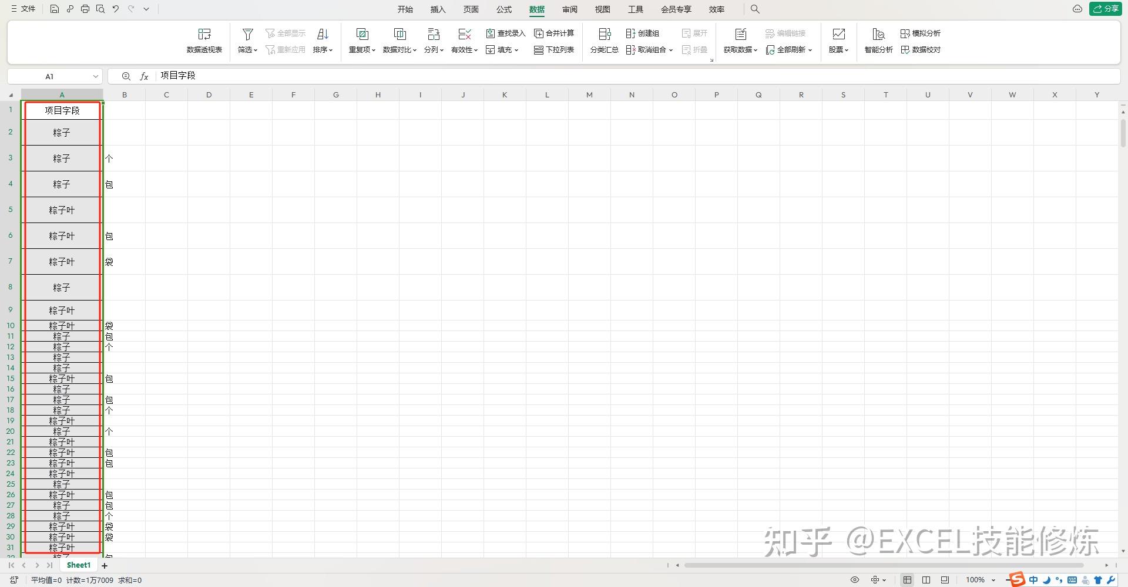Switch to the 插入 tab

[x=438, y=9]
